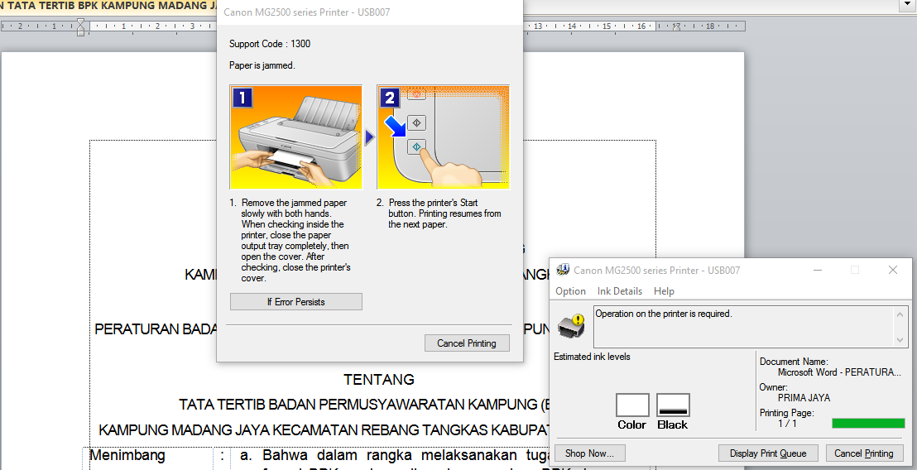Click the status message scrollbar down arrow
Screen dimensions: 917x470
(900, 339)
